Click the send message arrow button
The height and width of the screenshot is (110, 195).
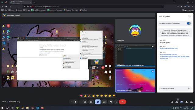(x=189, y=88)
